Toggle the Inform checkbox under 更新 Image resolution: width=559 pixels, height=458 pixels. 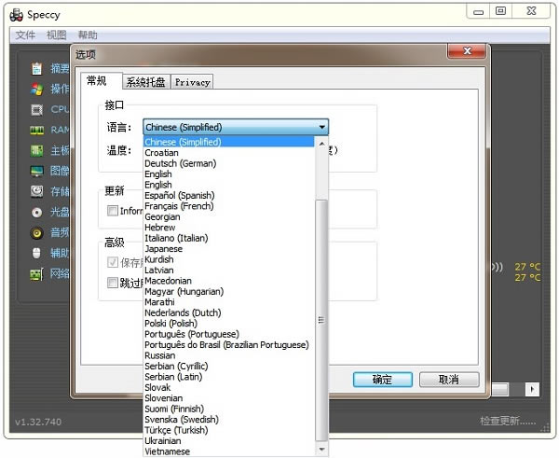point(113,212)
